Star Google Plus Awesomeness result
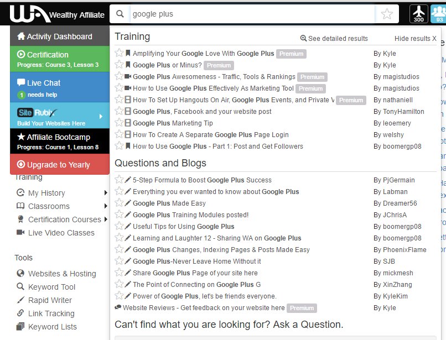The image size is (446, 340). [119, 76]
